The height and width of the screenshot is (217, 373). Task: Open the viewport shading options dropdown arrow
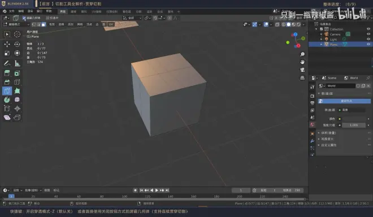pos(303,24)
